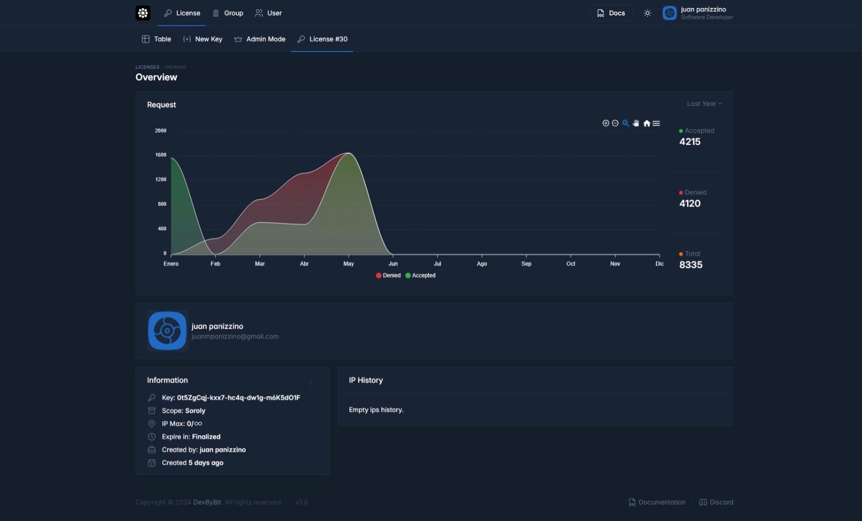The image size is (862, 521).
Task: Select chart selection zoom tool
Action: tap(626, 123)
